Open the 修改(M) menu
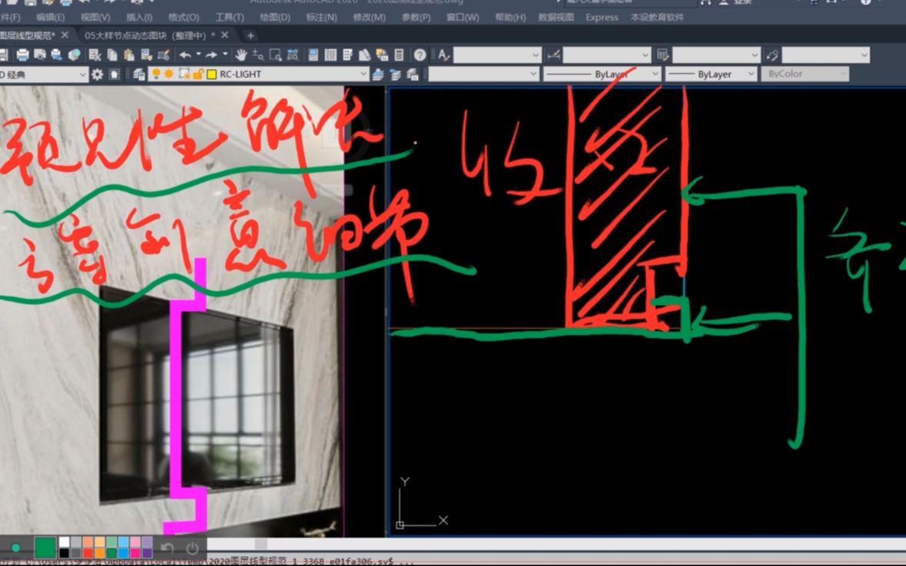 pos(369,17)
